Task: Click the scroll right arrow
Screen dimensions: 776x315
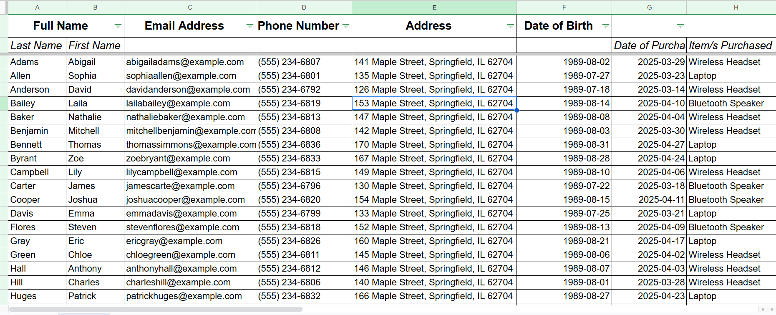Action: click(772, 310)
